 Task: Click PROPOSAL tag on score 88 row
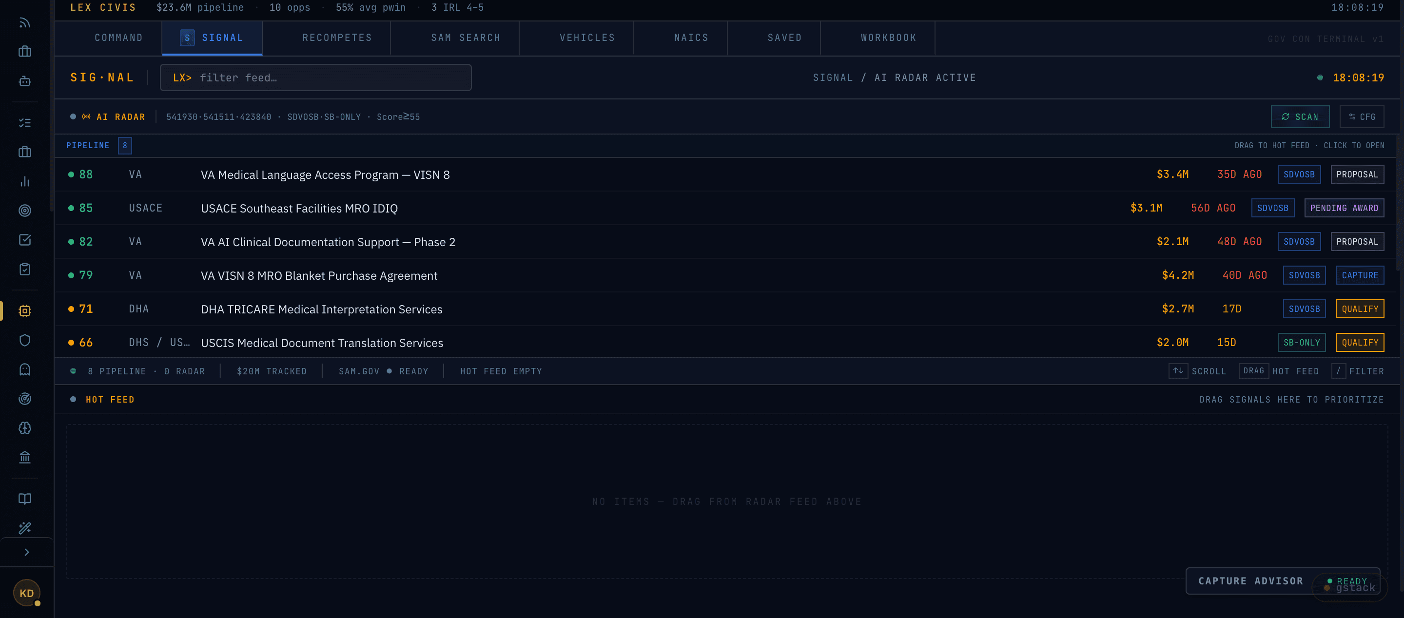pos(1357,174)
